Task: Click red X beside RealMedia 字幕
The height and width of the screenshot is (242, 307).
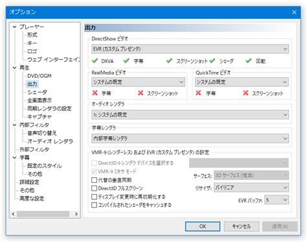Action: [95, 93]
